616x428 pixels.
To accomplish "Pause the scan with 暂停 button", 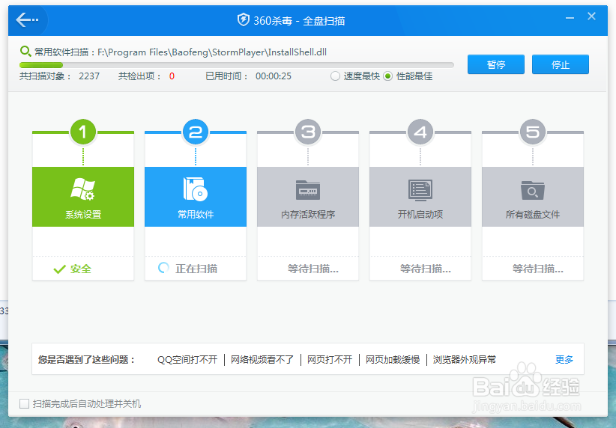I will point(496,64).
